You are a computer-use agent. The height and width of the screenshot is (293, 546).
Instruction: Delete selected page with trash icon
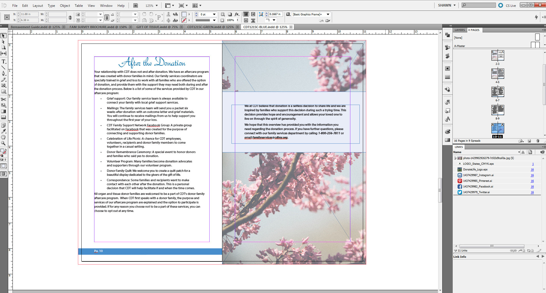(x=537, y=141)
